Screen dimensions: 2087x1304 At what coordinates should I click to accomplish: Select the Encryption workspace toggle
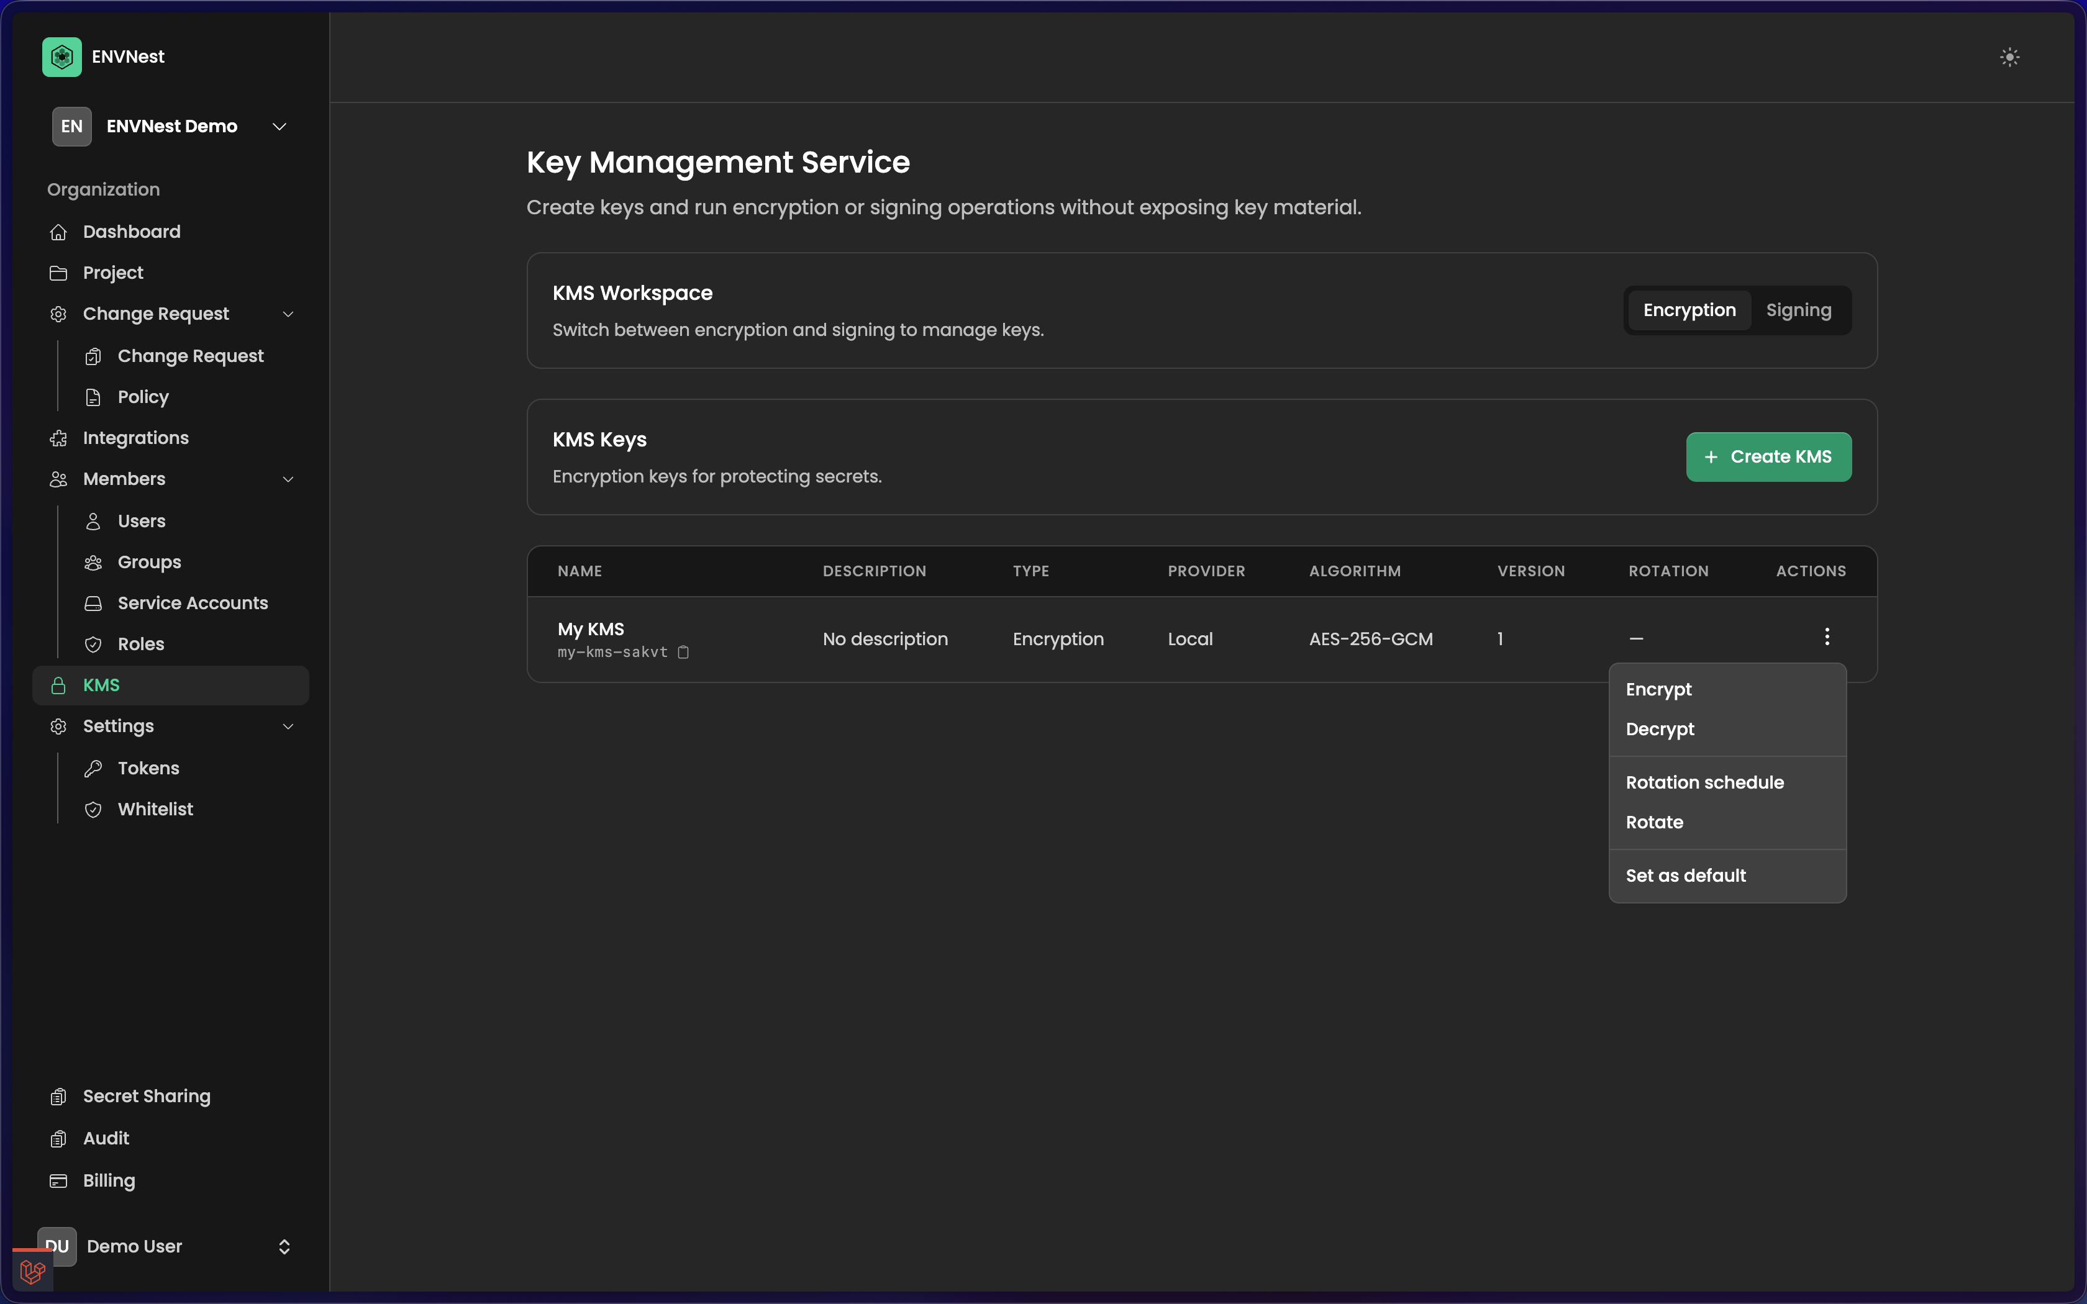[1689, 310]
